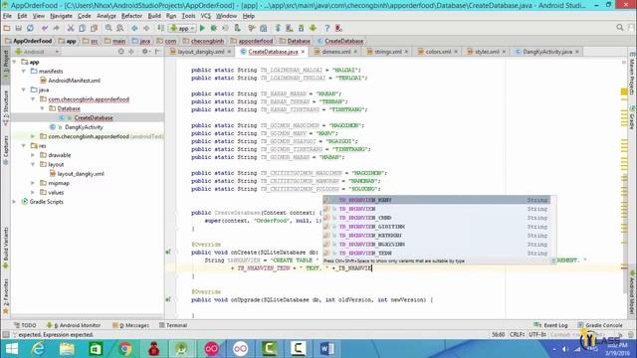Image resolution: width=637 pixels, height=358 pixels.
Task: Click the Debug app bug icon
Action: [214, 28]
